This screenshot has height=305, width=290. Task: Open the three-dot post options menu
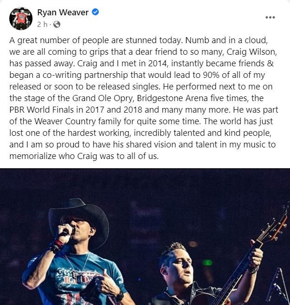[x=270, y=18]
